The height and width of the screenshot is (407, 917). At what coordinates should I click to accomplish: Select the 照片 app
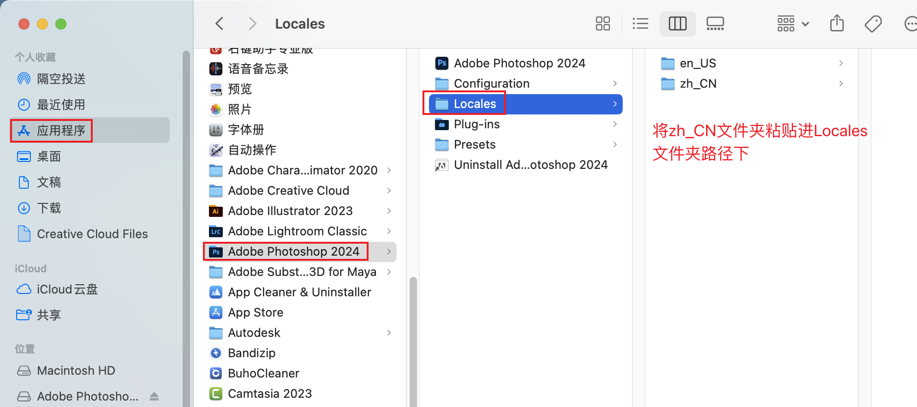point(300,109)
